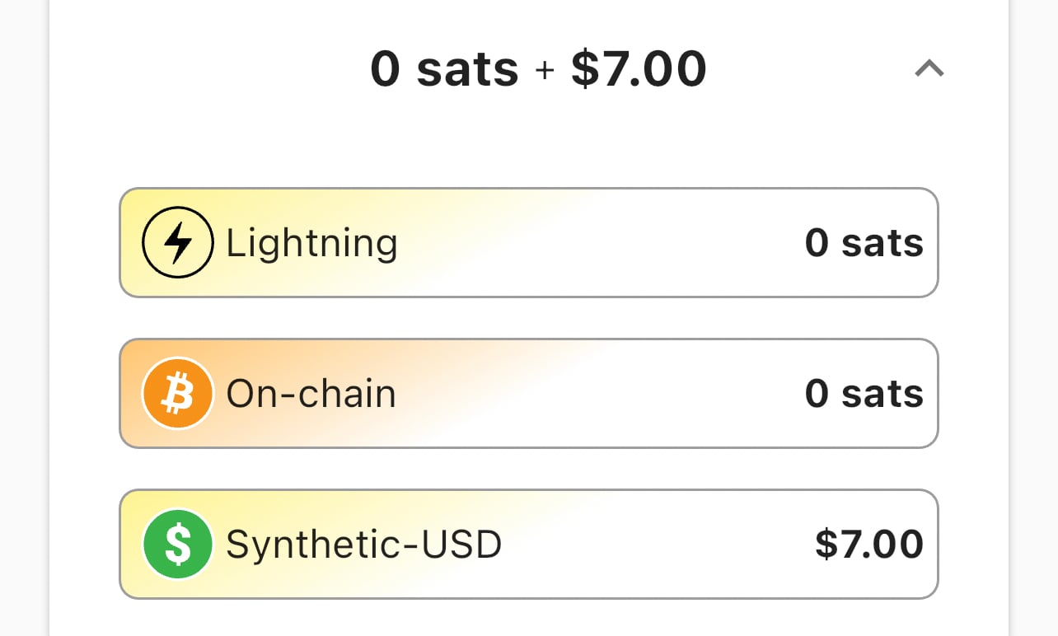Image resolution: width=1058 pixels, height=636 pixels.
Task: Click the empty middle of the On-chain card
Action: tap(602, 394)
